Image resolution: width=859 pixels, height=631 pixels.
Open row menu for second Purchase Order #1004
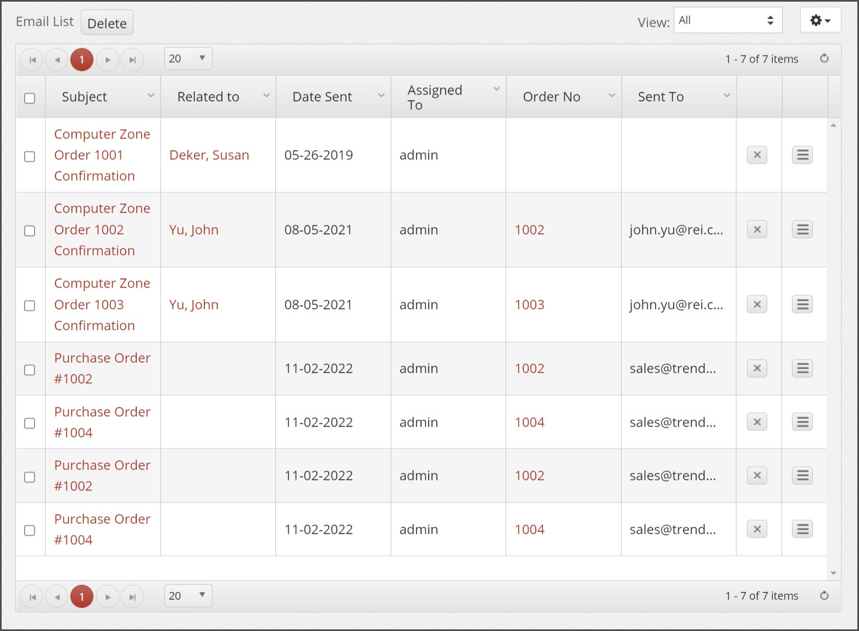pyautogui.click(x=802, y=529)
